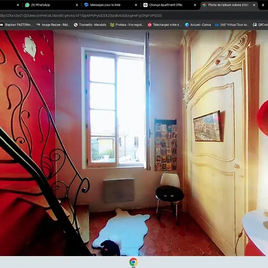Open the Accueil - Canva bookmark

[198, 25]
